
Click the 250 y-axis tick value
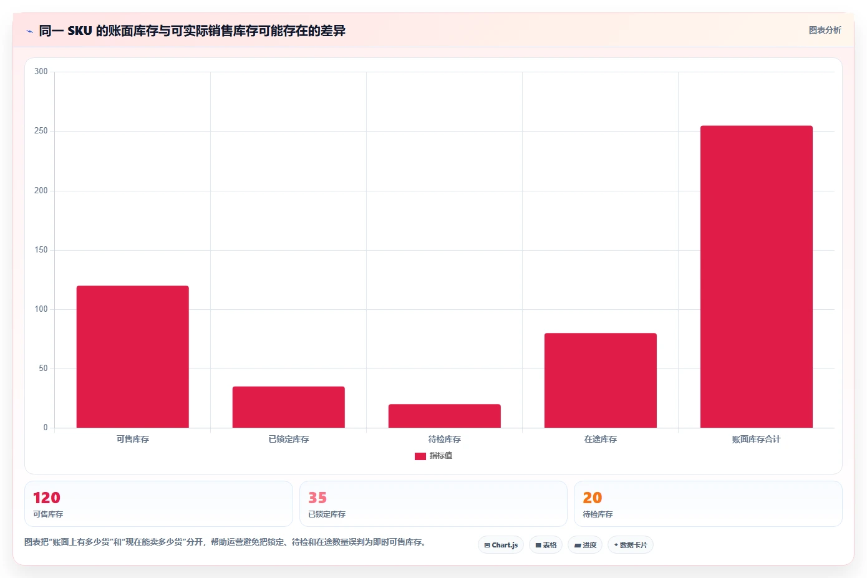pyautogui.click(x=41, y=131)
